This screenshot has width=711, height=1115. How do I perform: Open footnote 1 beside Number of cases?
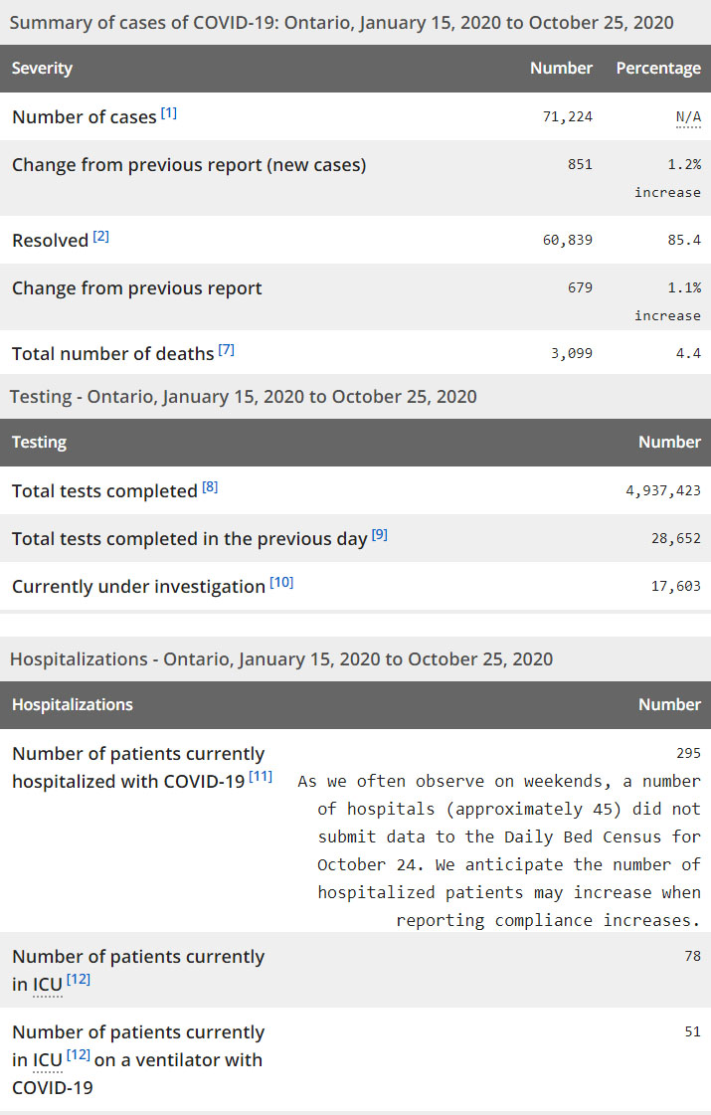[x=169, y=113]
